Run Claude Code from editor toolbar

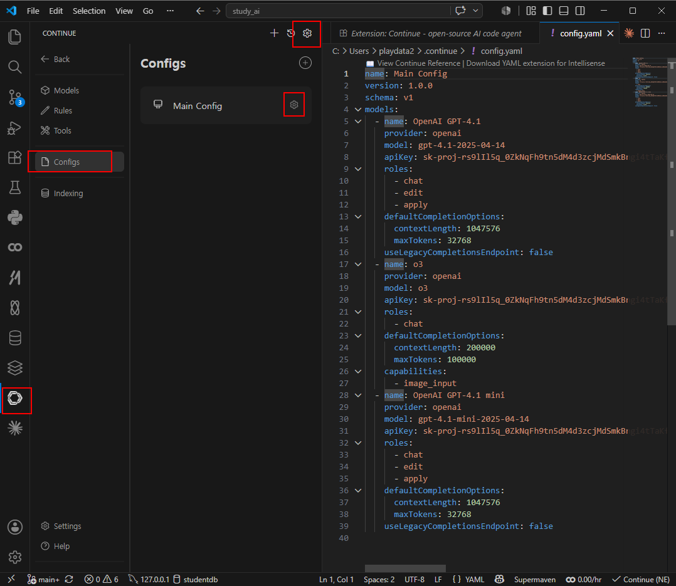pos(629,33)
